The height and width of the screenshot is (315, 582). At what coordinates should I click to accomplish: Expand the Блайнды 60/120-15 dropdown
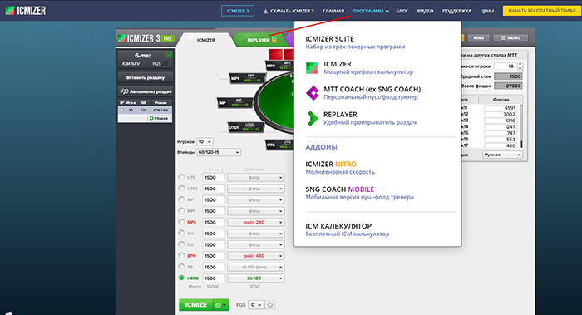click(219, 152)
